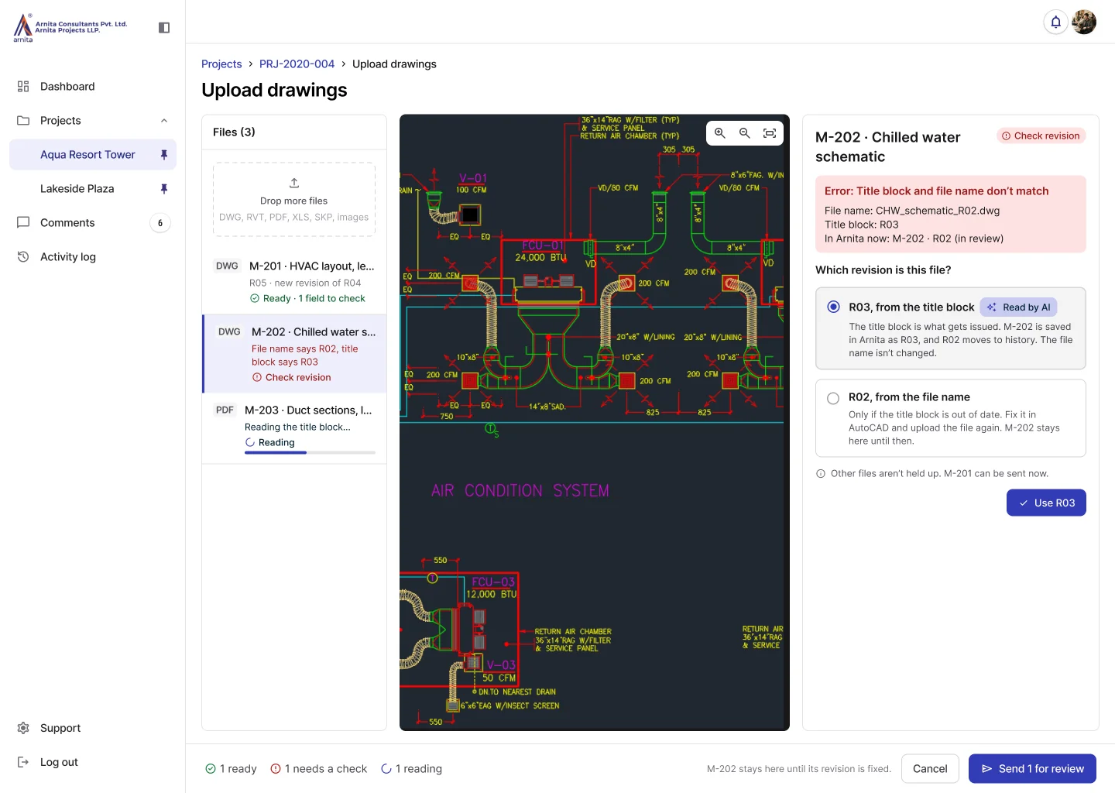Click the upload arrow icon in drop zone

coord(294,183)
